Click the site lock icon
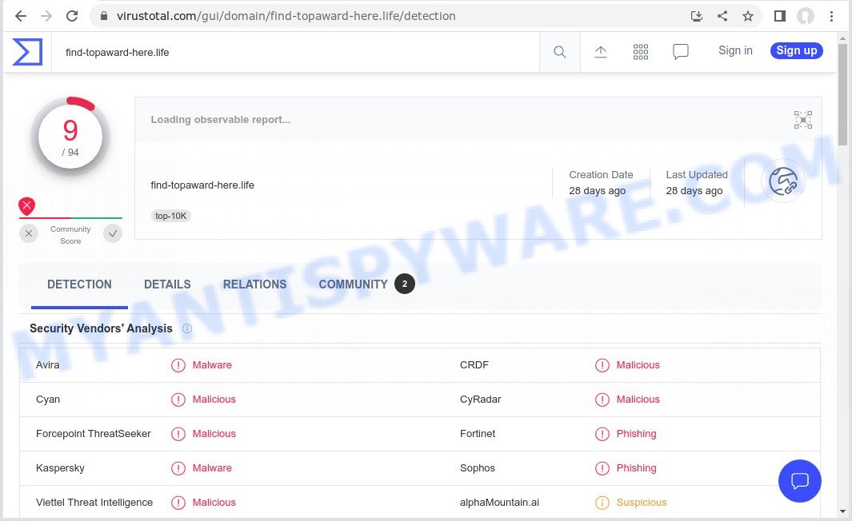852x521 pixels. coord(104,16)
